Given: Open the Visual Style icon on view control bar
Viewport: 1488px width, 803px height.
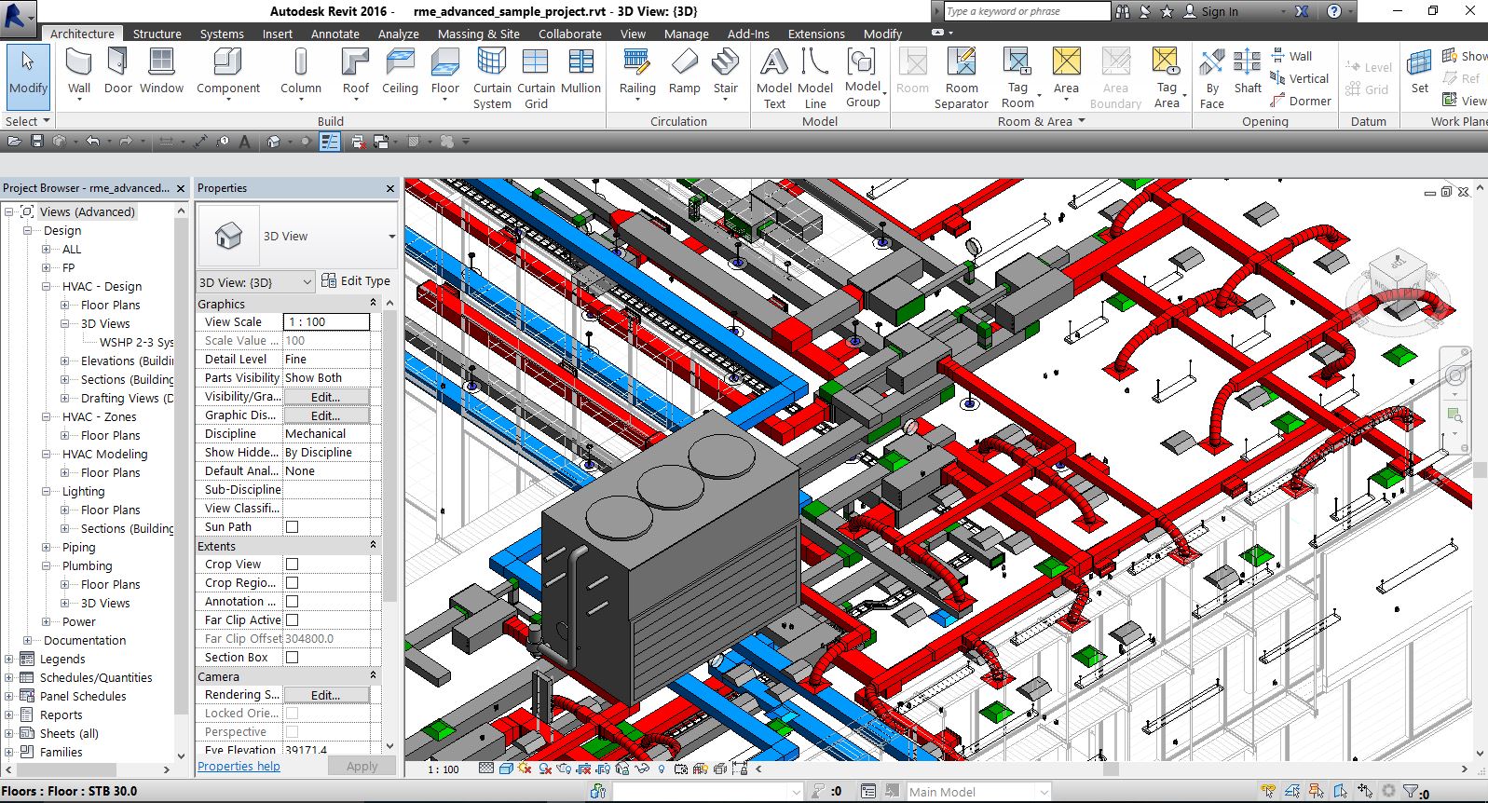Looking at the screenshot, I should [505, 769].
